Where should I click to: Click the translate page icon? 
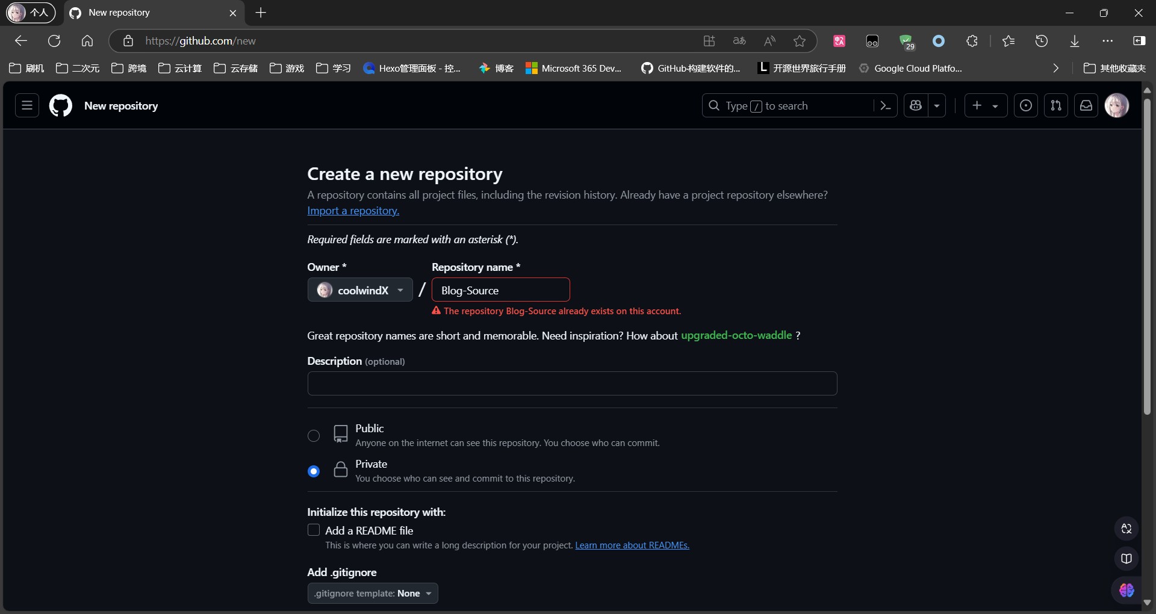(x=739, y=41)
